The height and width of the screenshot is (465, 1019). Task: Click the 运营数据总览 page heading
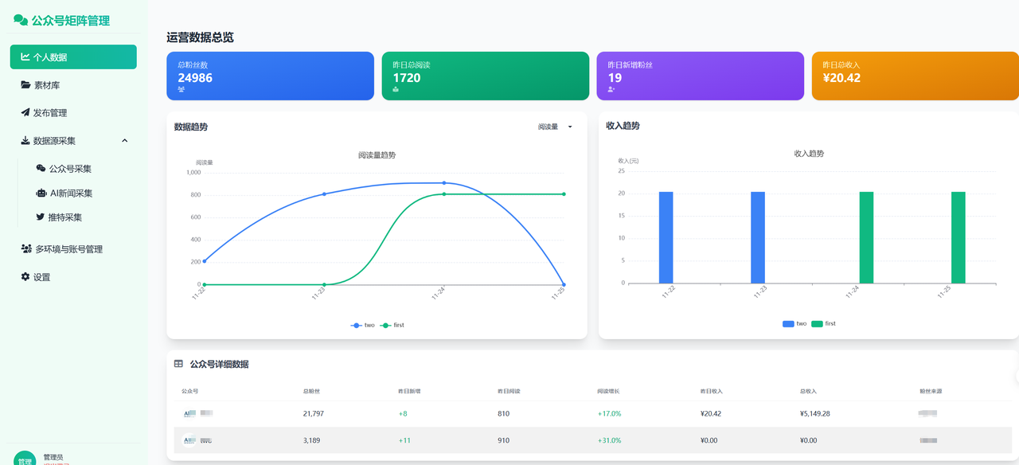[200, 37]
